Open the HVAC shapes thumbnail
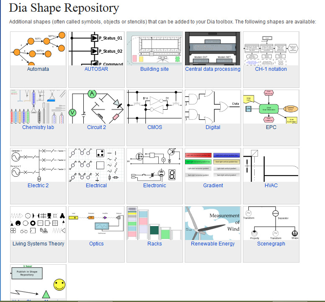This screenshot has height=302, width=325. [x=271, y=165]
